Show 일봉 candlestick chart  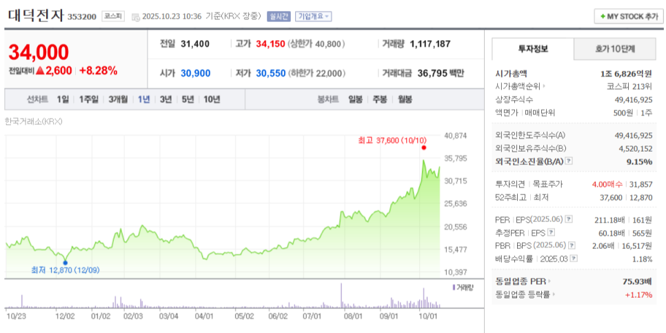point(355,100)
